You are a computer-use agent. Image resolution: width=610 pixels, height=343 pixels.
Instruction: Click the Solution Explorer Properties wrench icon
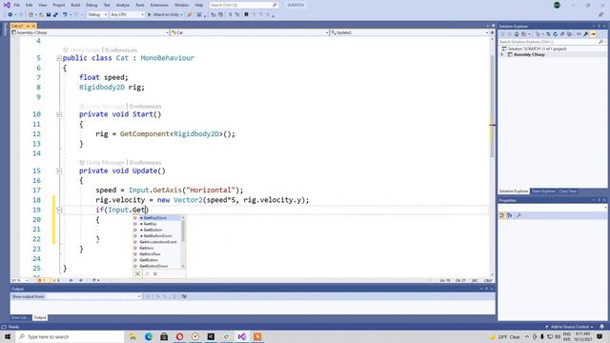[x=586, y=34]
